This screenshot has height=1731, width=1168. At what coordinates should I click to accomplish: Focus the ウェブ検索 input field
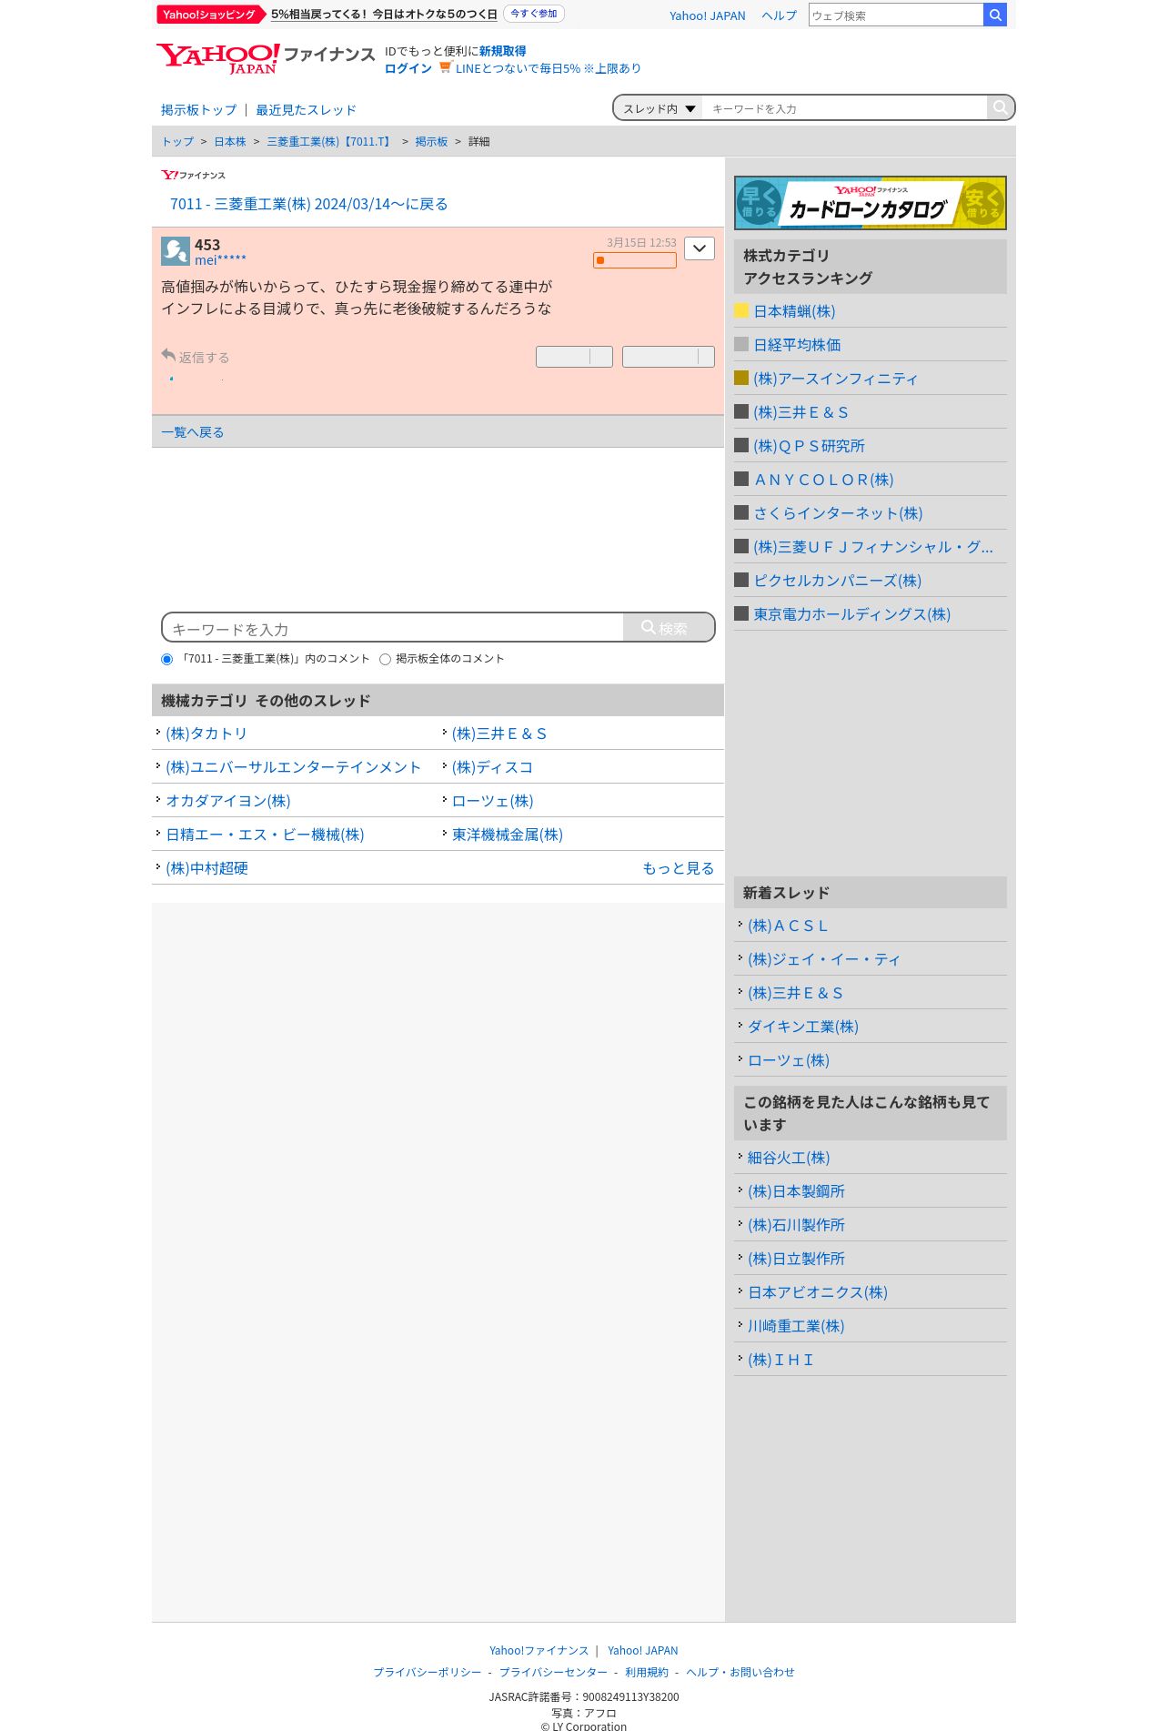(x=896, y=15)
